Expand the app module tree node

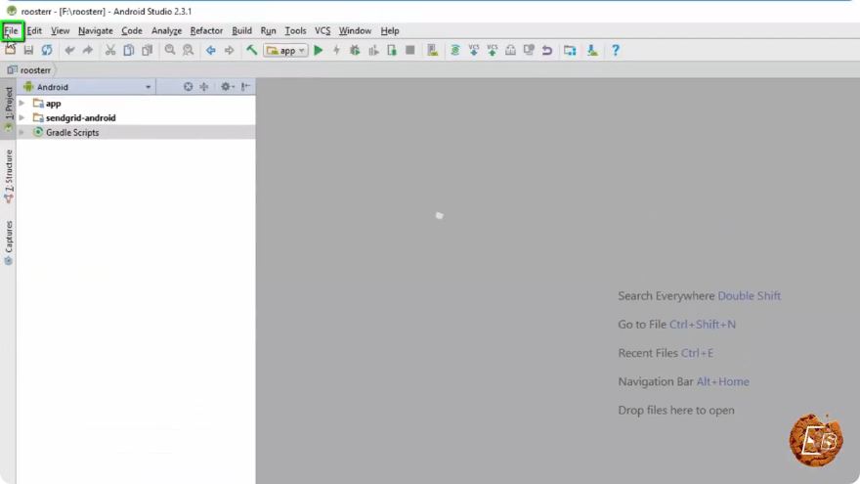pos(21,104)
